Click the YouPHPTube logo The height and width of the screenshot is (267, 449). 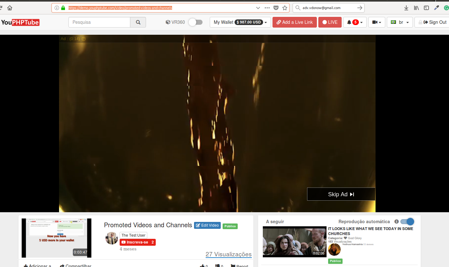click(x=20, y=22)
